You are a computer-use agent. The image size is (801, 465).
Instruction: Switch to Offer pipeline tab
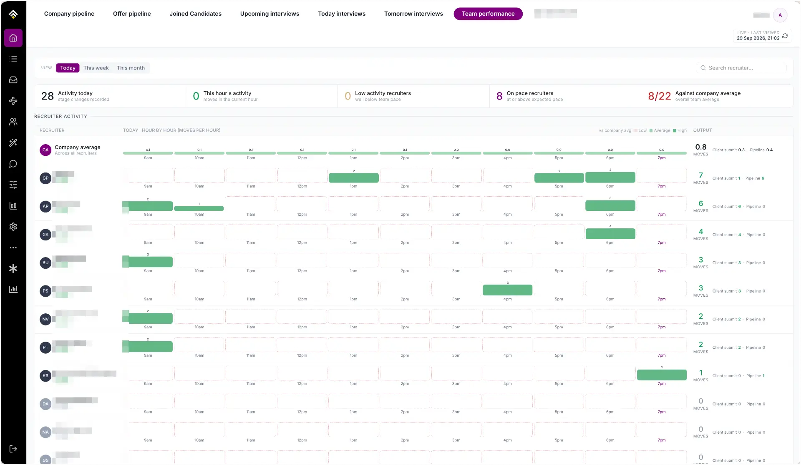click(x=132, y=14)
